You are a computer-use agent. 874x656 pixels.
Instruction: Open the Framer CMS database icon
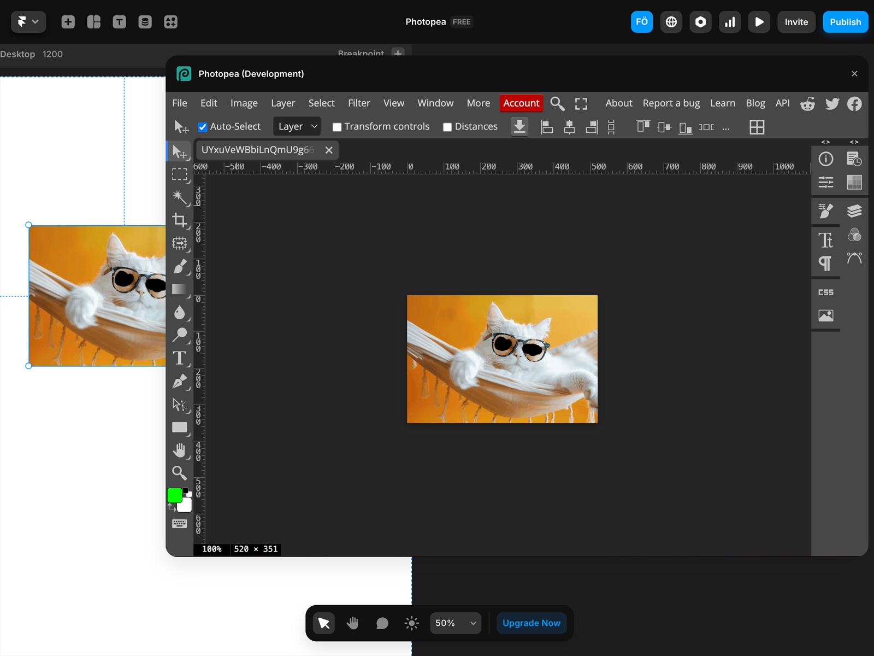click(145, 22)
